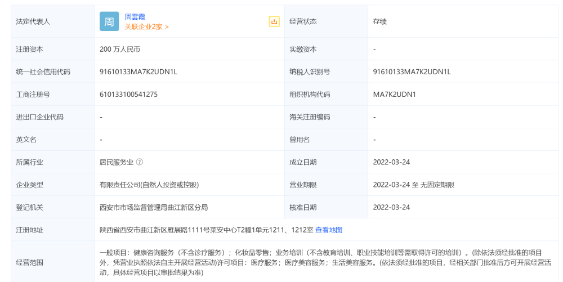
Task: Click the 注册地址 address text
Action: pos(205,230)
